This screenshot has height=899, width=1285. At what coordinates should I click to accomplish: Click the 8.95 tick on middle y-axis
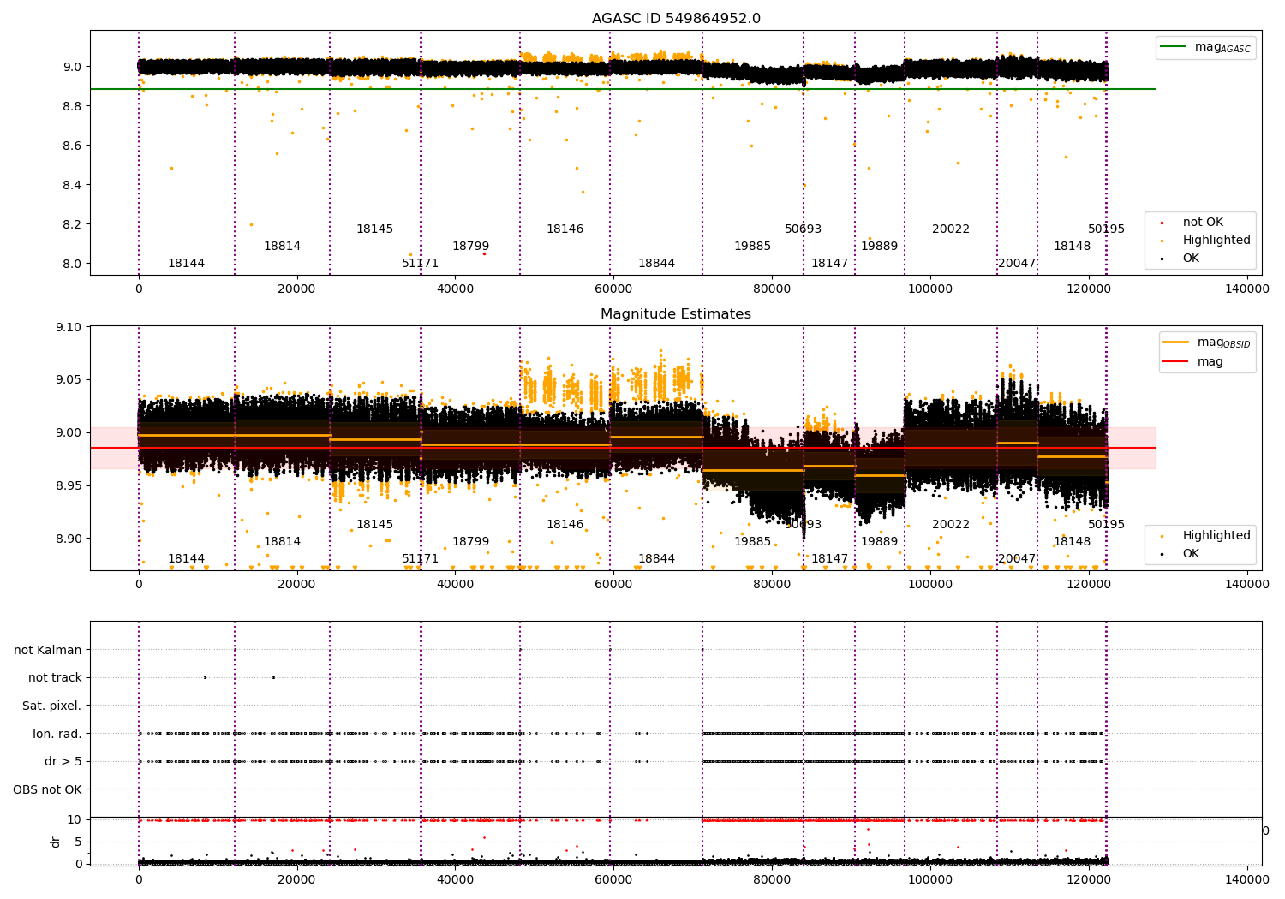click(x=69, y=486)
